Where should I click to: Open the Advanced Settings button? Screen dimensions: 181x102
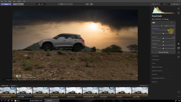coord(163,52)
